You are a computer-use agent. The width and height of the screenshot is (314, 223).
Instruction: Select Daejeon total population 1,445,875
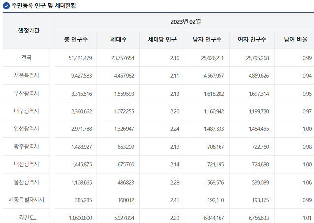(x=82, y=165)
